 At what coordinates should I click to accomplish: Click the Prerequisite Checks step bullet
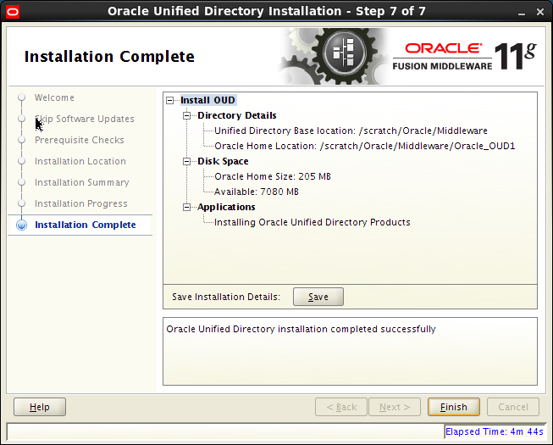pyautogui.click(x=21, y=140)
